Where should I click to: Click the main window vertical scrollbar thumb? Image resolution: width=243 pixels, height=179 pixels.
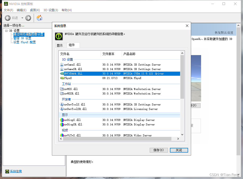click(x=238, y=91)
